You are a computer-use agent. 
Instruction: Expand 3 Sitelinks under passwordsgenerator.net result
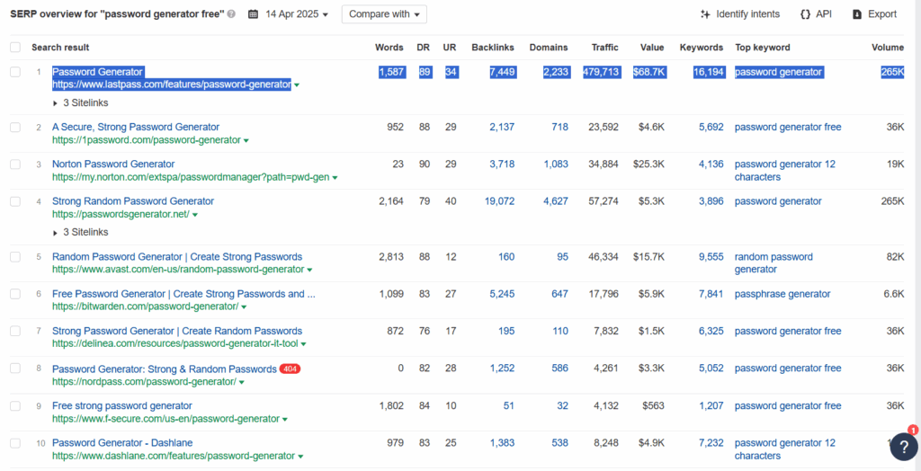click(x=80, y=232)
